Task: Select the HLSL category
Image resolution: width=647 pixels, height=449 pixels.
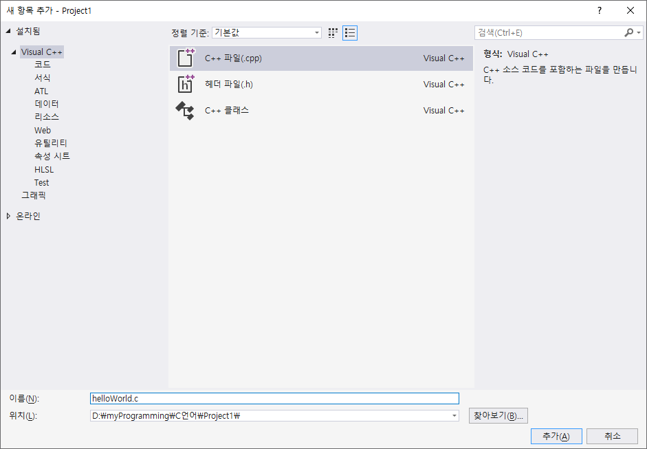Action: pyautogui.click(x=44, y=169)
